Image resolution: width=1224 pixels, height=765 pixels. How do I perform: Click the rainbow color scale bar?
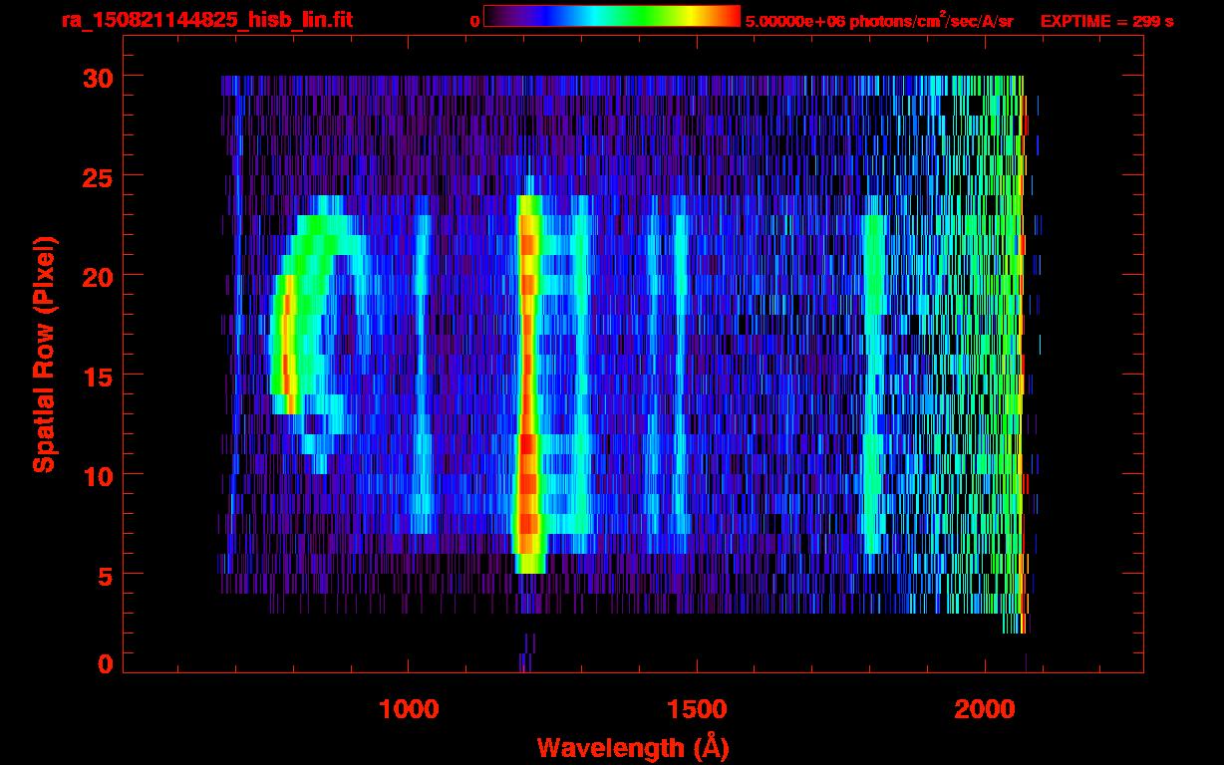click(x=612, y=16)
